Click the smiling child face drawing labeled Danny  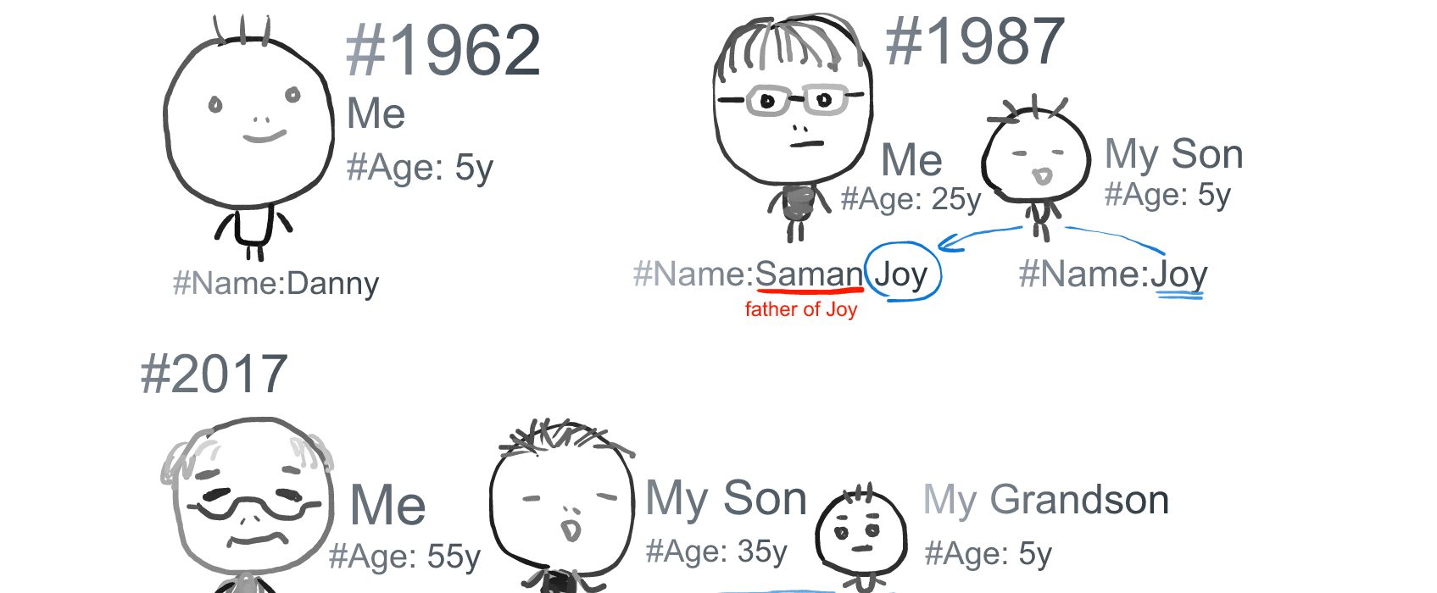[249, 123]
